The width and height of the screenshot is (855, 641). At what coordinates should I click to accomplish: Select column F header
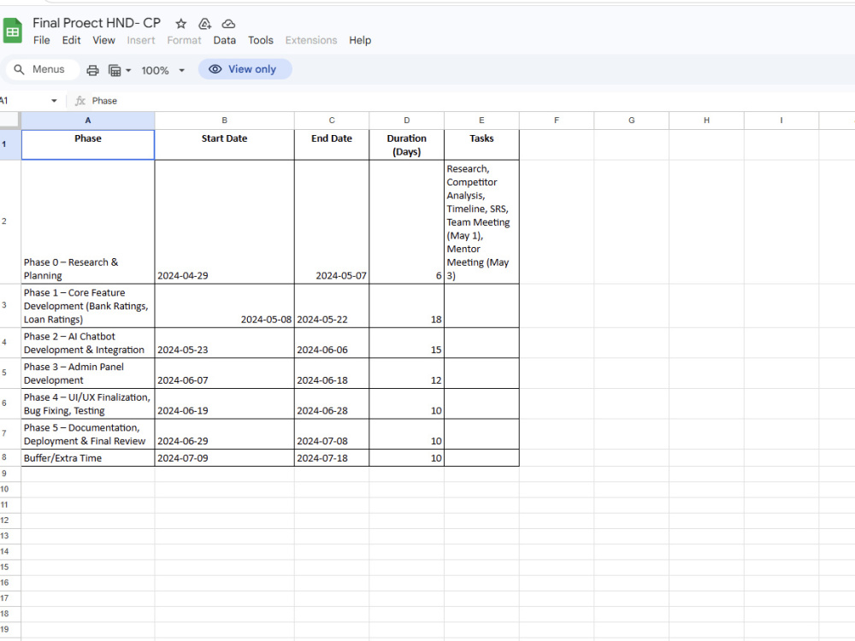pyautogui.click(x=557, y=121)
